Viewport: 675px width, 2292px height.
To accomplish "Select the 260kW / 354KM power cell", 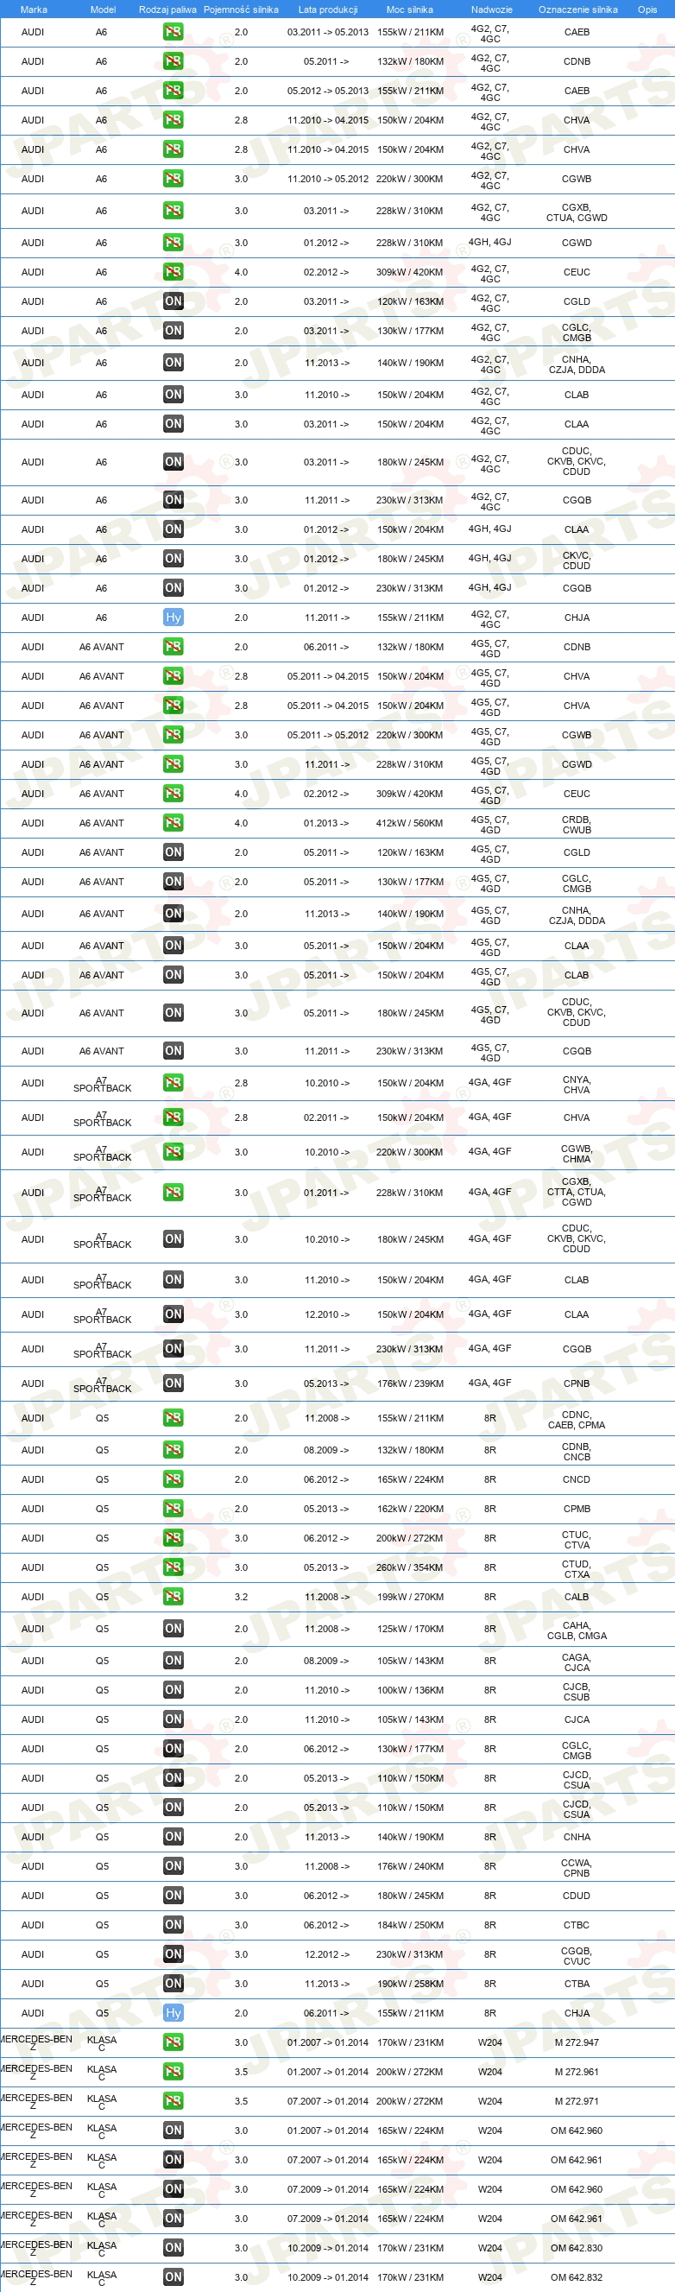I will [x=410, y=1567].
